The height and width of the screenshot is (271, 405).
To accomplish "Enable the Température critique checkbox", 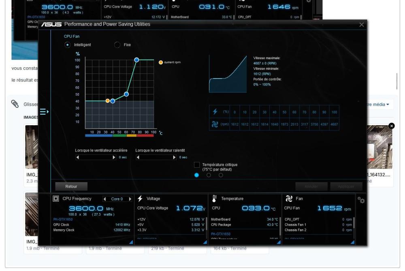I will [x=196, y=164].
